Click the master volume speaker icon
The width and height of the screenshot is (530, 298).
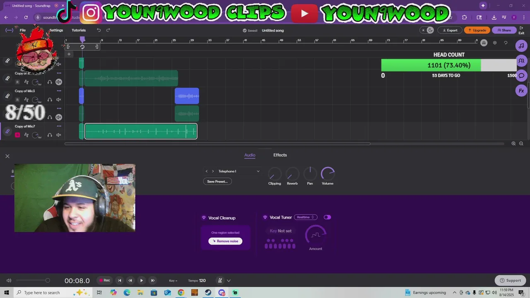[x=9, y=281]
